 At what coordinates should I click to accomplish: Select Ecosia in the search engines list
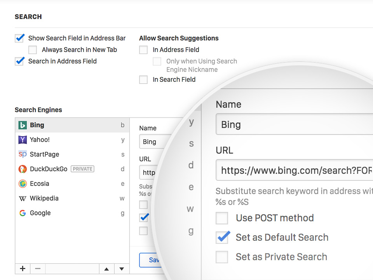click(x=72, y=184)
